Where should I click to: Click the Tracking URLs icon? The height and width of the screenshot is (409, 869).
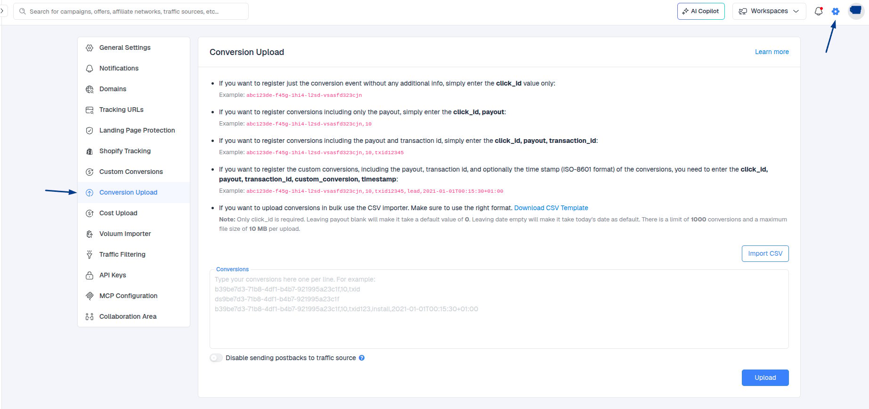coord(89,110)
